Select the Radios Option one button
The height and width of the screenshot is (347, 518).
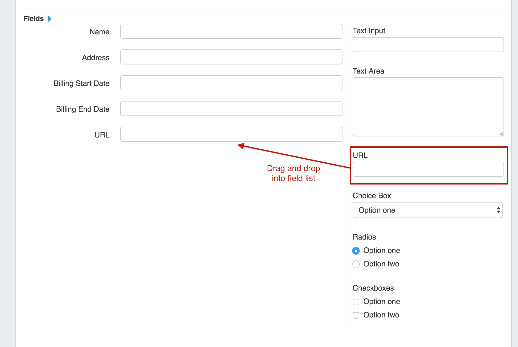pyautogui.click(x=356, y=251)
